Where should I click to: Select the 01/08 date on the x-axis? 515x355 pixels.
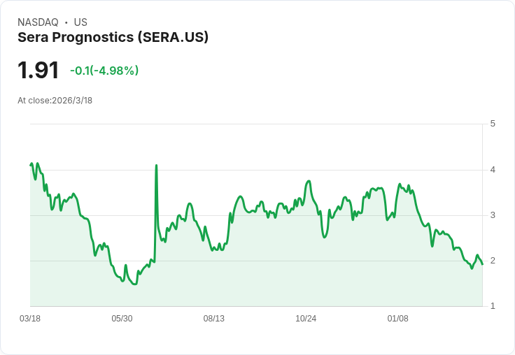pos(397,319)
